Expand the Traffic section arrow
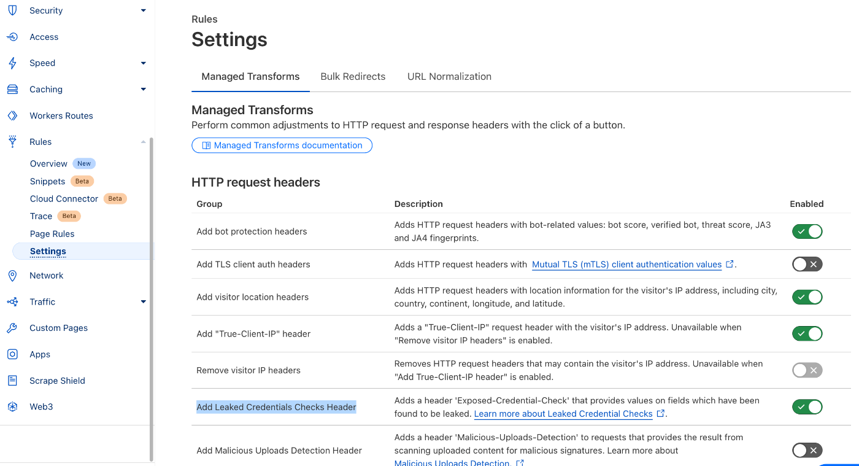Screen dimensions: 859x466 click(144, 301)
